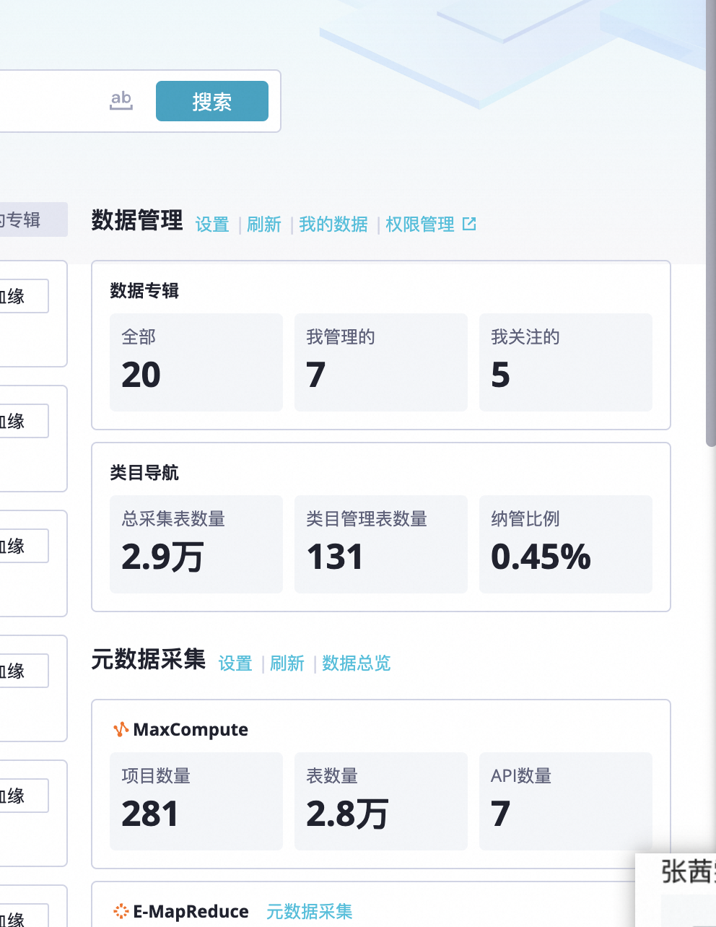Click 设置 beside 元数据采集
The width and height of the screenshot is (716, 927).
click(x=235, y=663)
